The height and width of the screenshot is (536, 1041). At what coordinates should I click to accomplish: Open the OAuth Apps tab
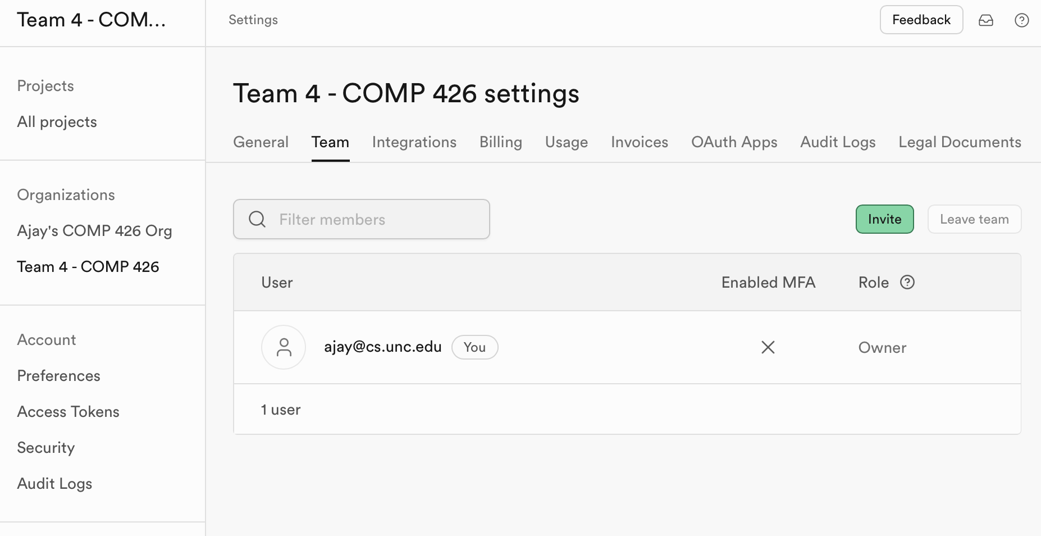click(x=734, y=142)
